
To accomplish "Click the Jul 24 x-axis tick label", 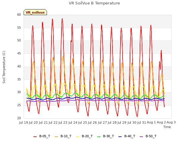I will pyautogui.click(x=73, y=122).
